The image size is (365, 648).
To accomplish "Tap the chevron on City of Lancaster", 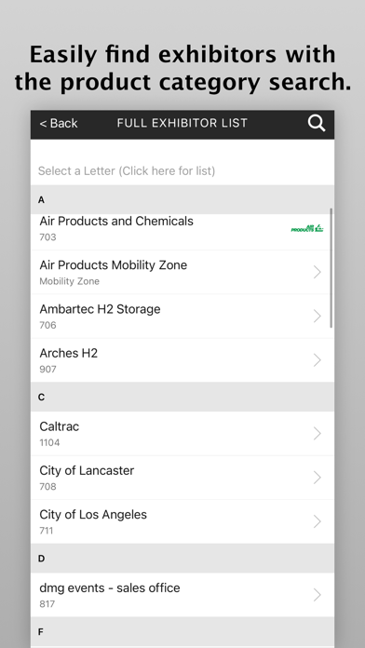I will pyautogui.click(x=318, y=478).
